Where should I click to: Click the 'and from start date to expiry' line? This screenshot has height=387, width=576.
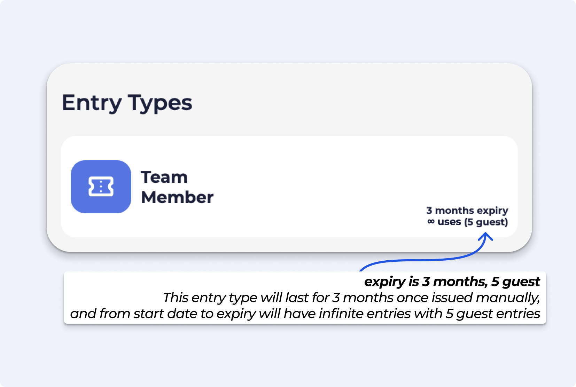tap(305, 314)
